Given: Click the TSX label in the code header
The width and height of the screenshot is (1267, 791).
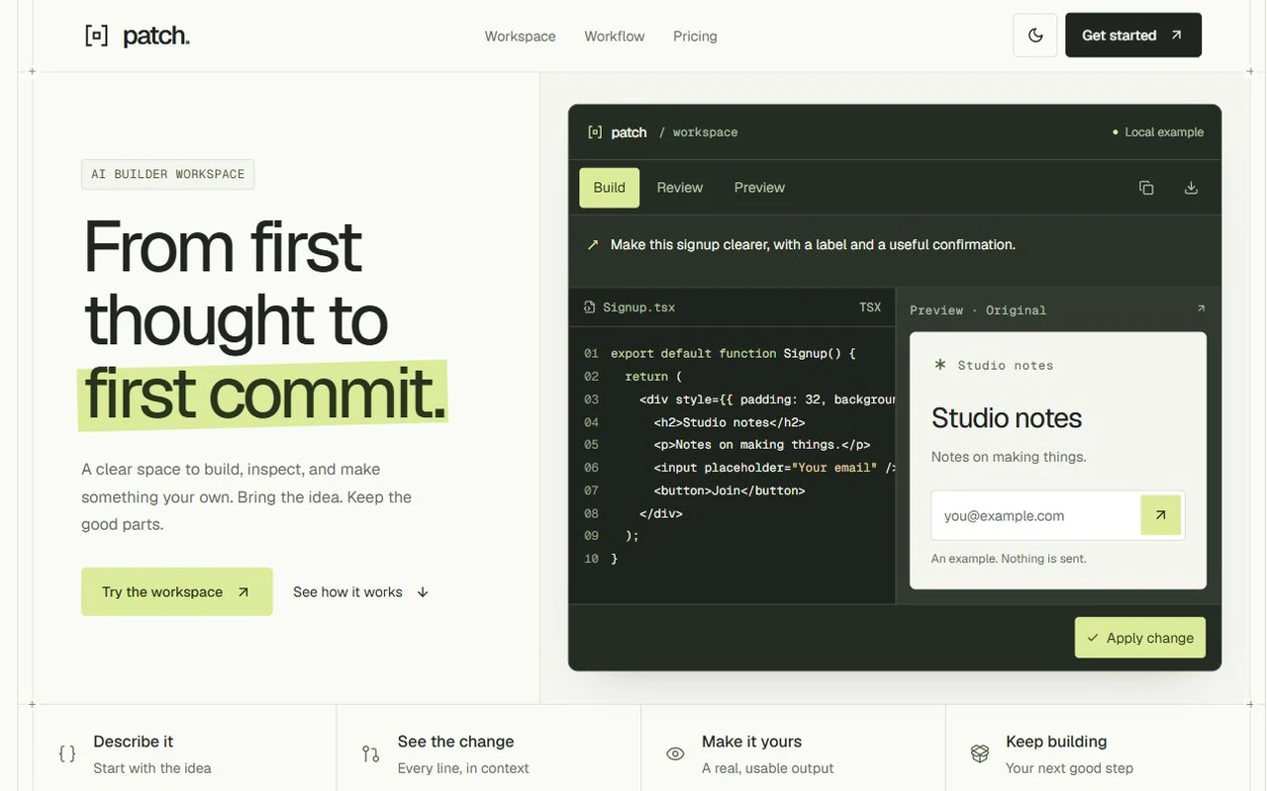Looking at the screenshot, I should click(870, 308).
